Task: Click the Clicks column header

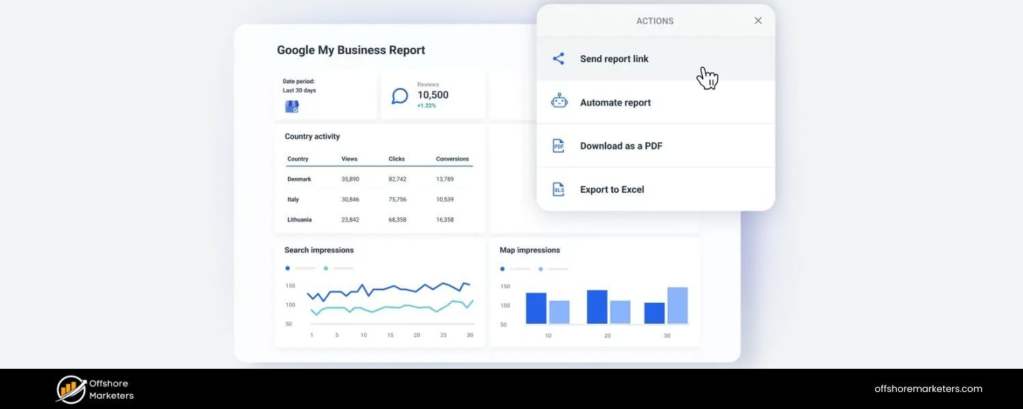Action: (396, 159)
